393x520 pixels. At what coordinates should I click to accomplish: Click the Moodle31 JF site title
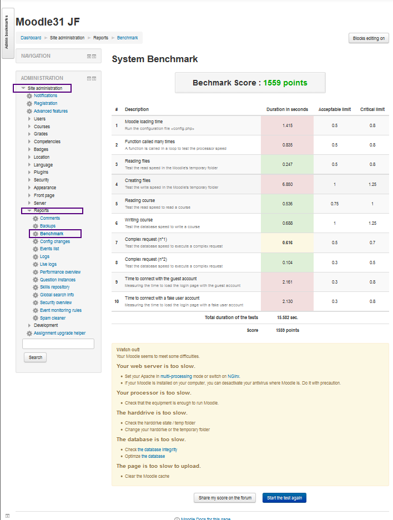(48, 22)
